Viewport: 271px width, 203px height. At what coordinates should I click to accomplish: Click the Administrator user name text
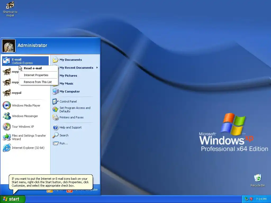tap(32, 45)
